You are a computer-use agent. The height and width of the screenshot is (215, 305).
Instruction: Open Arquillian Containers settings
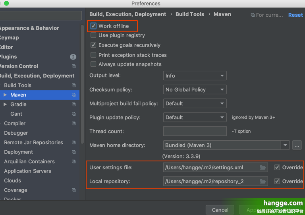pos(29,161)
